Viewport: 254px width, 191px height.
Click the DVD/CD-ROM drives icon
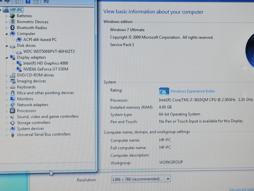point(13,75)
